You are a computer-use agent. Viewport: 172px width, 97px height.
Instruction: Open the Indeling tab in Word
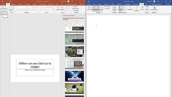(x=113, y=4)
